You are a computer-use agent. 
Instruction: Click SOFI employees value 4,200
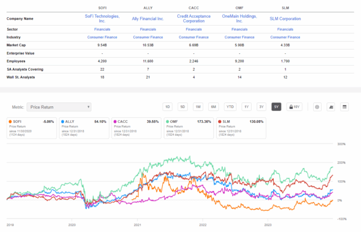102,61
